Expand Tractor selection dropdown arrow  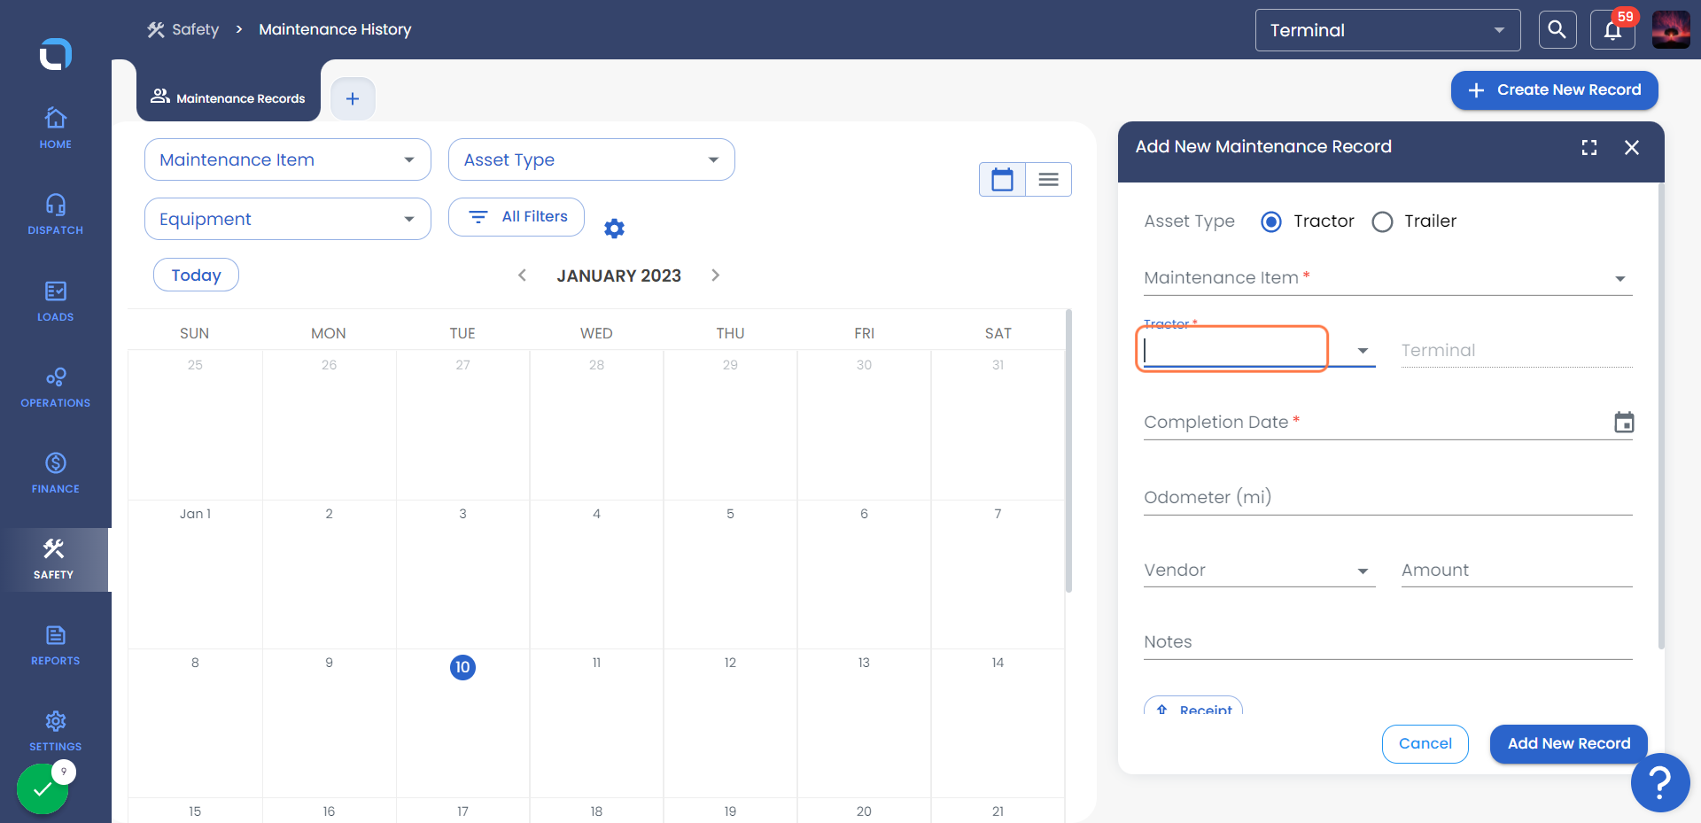click(x=1363, y=351)
